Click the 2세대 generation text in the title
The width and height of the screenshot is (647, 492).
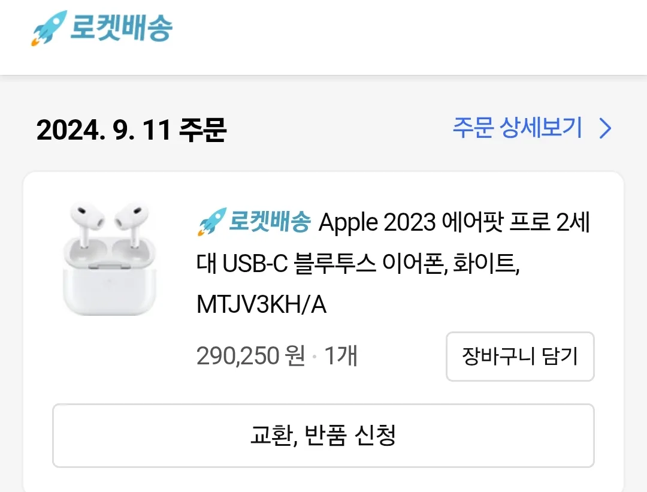click(x=572, y=223)
